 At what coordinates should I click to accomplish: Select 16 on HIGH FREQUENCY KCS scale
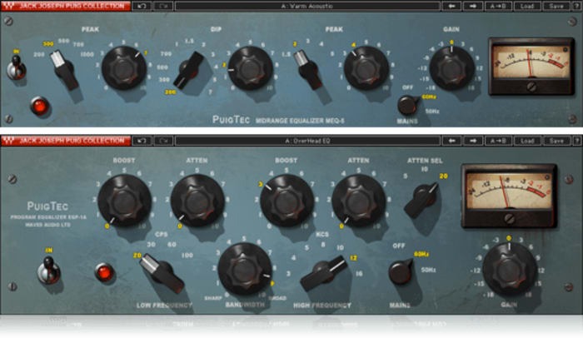coord(359,274)
